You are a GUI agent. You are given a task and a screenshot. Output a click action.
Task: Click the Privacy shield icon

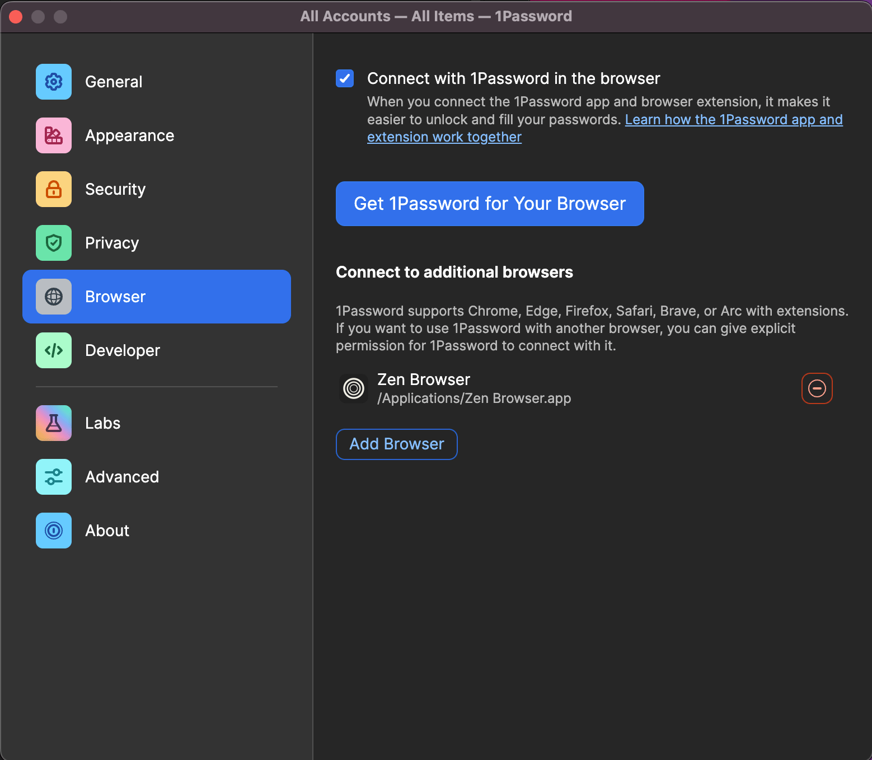[x=54, y=243]
